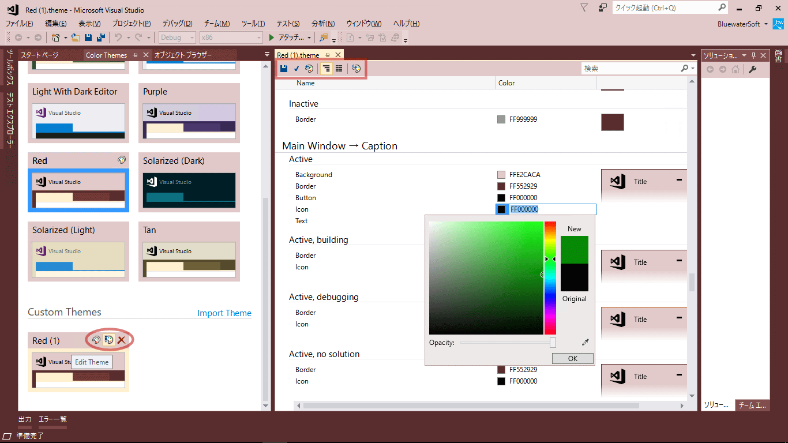The height and width of the screenshot is (443, 788).
Task: Click the Import Theme link
Action: (x=224, y=313)
